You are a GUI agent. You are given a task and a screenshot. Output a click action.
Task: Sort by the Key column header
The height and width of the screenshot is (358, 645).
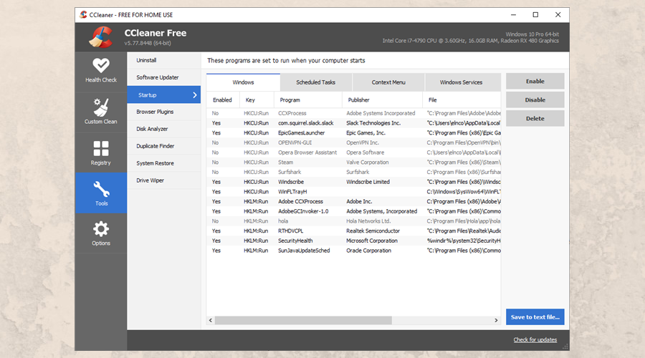[257, 100]
